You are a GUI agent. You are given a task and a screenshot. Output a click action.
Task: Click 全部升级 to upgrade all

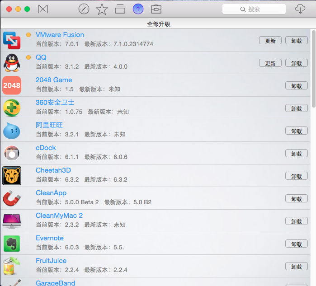159,24
